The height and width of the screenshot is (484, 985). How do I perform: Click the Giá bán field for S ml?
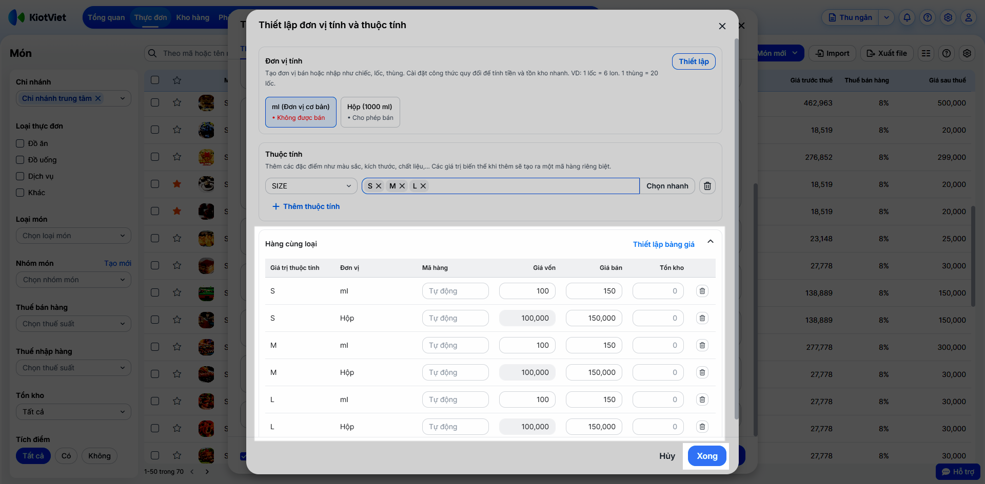[x=594, y=291]
